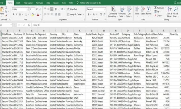Select the Sales header cell
The width and height of the screenshot is (181, 109).
(164, 34)
